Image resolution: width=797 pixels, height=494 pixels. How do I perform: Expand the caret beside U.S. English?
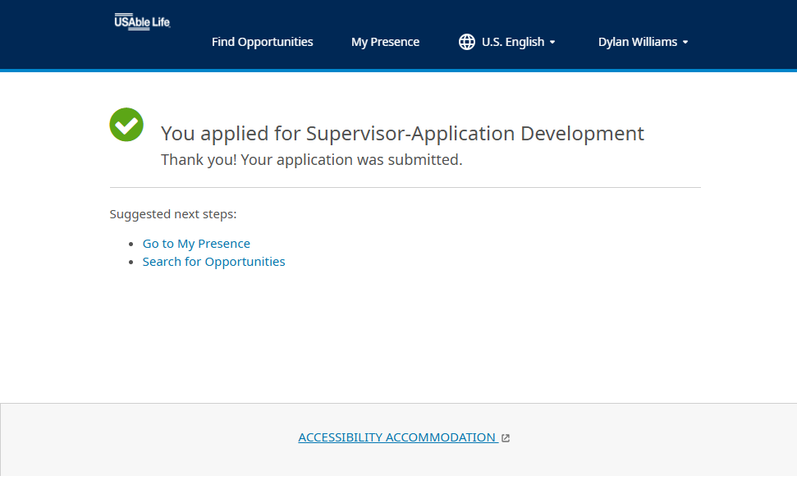pos(552,43)
